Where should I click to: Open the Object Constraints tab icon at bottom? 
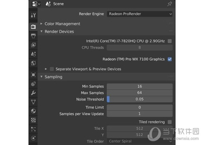tap(33, 138)
